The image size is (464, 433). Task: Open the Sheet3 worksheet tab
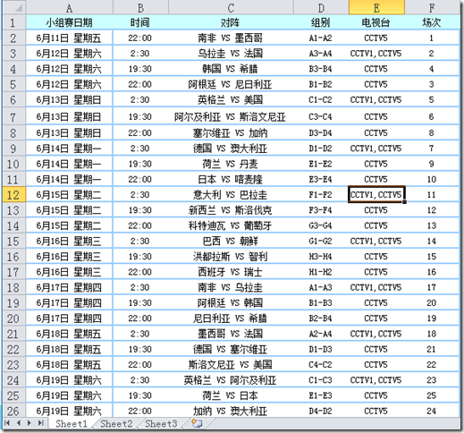pos(161,424)
